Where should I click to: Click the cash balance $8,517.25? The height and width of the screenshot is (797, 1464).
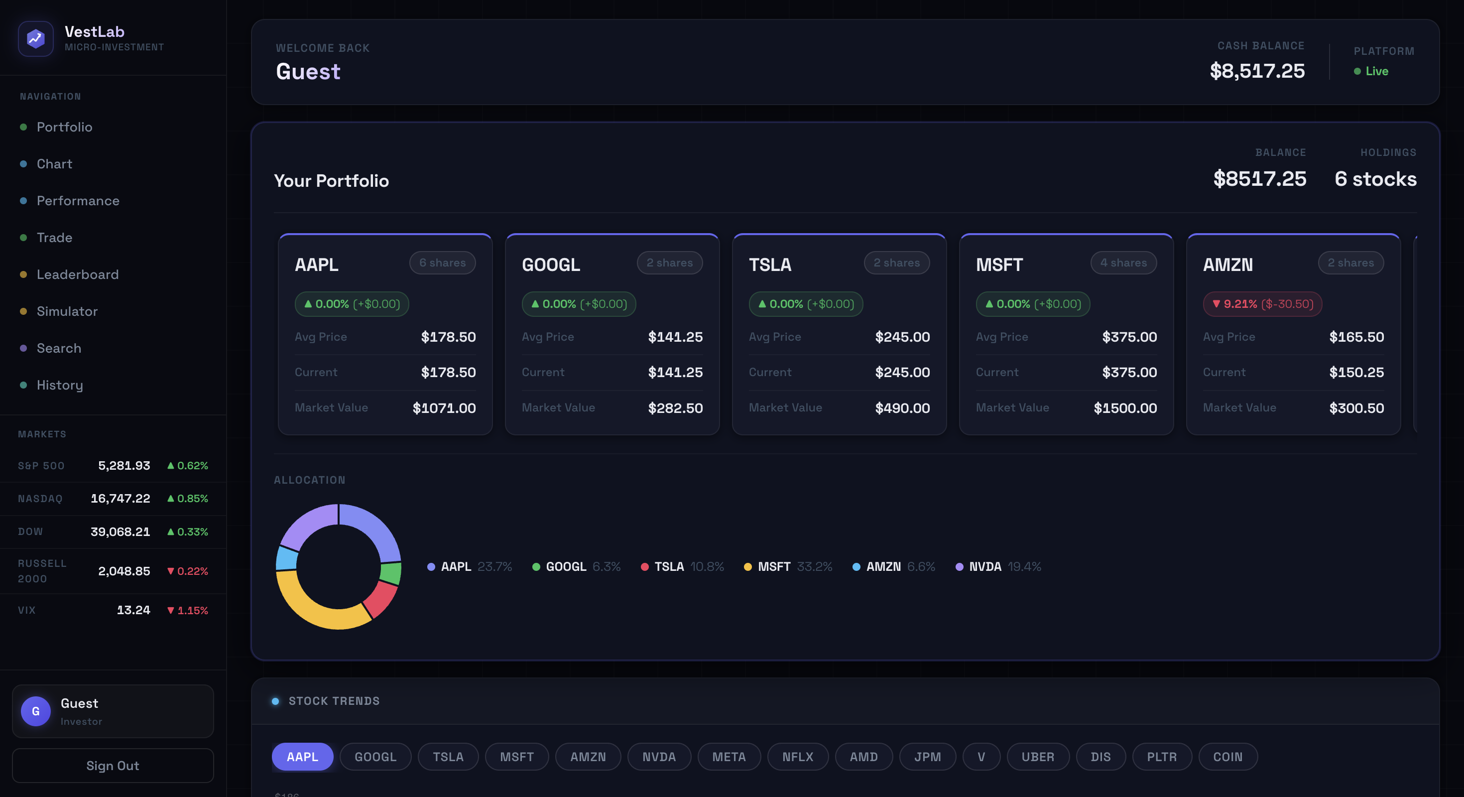pos(1257,71)
